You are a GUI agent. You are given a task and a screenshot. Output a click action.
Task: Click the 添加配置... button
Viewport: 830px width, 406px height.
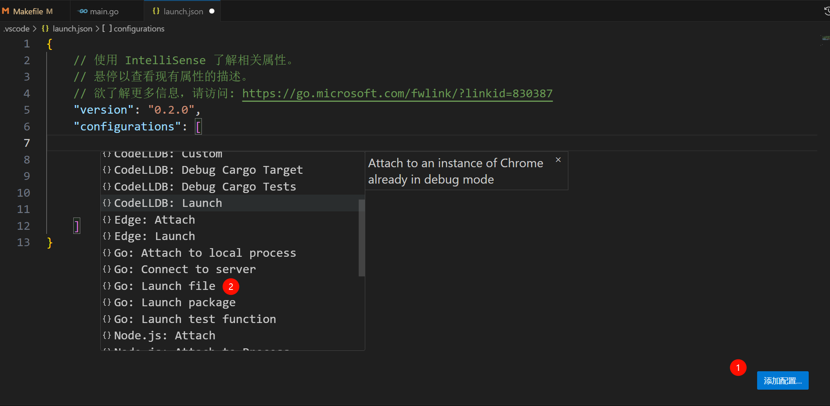point(782,381)
